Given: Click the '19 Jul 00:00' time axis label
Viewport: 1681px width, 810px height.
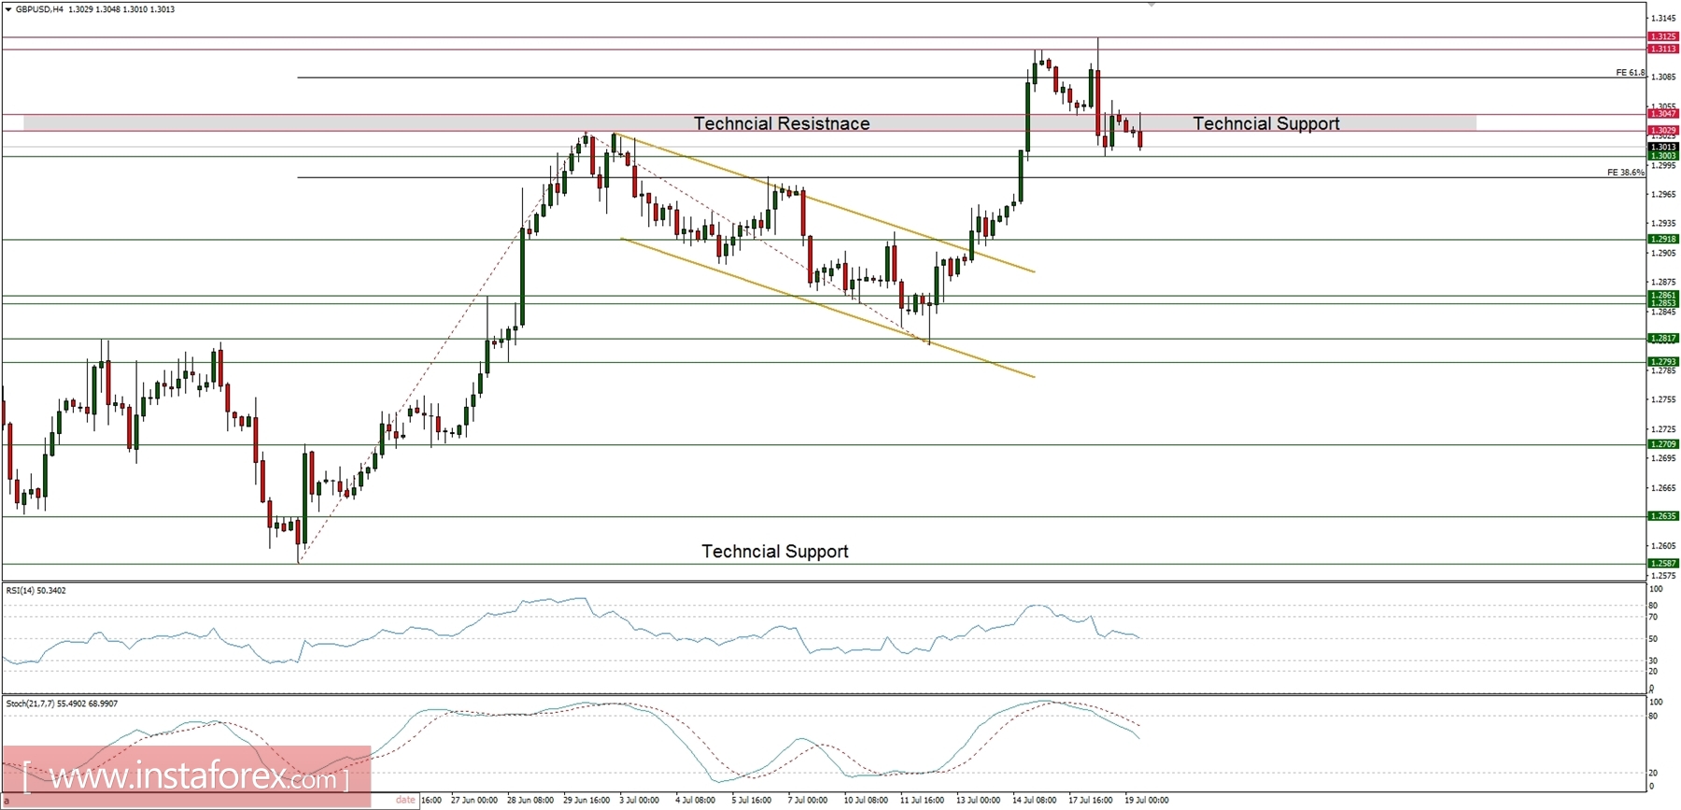Looking at the screenshot, I should click(1147, 800).
